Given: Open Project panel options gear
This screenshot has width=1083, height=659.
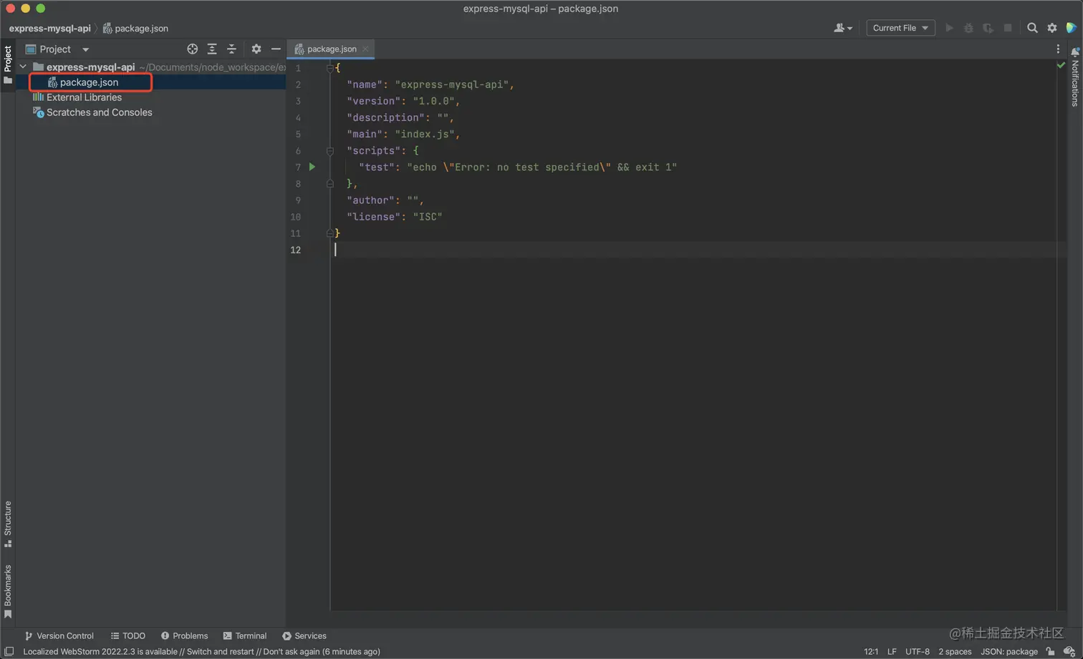Looking at the screenshot, I should tap(256, 49).
